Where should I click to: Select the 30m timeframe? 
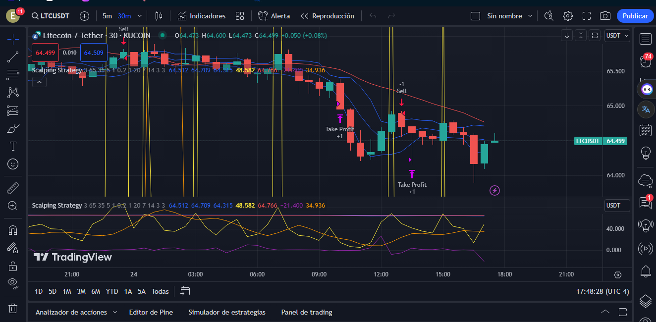124,16
